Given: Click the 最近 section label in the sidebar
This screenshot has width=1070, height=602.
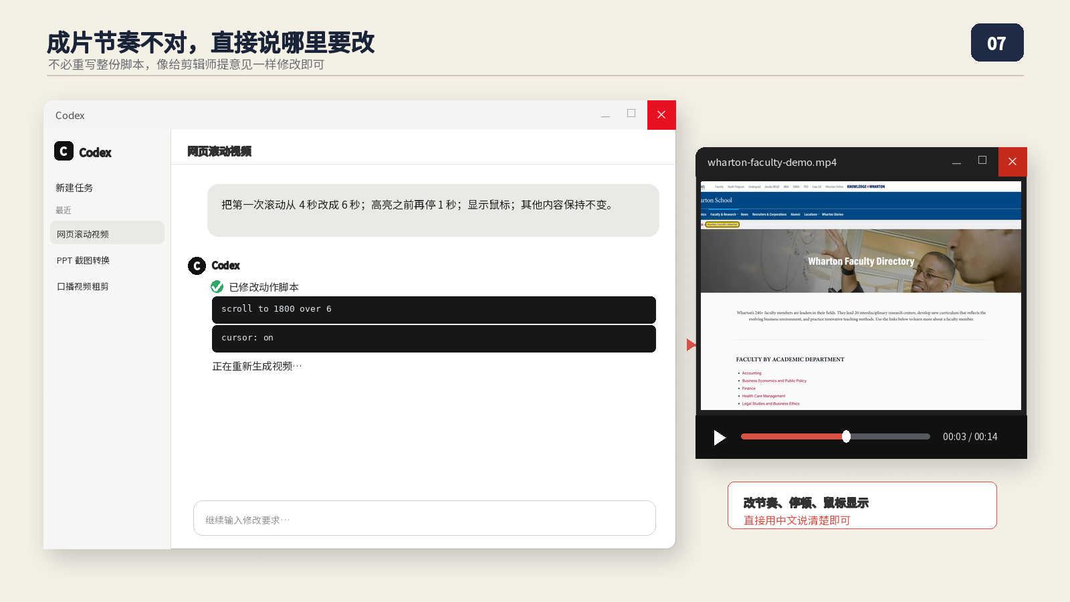Looking at the screenshot, I should pos(64,210).
